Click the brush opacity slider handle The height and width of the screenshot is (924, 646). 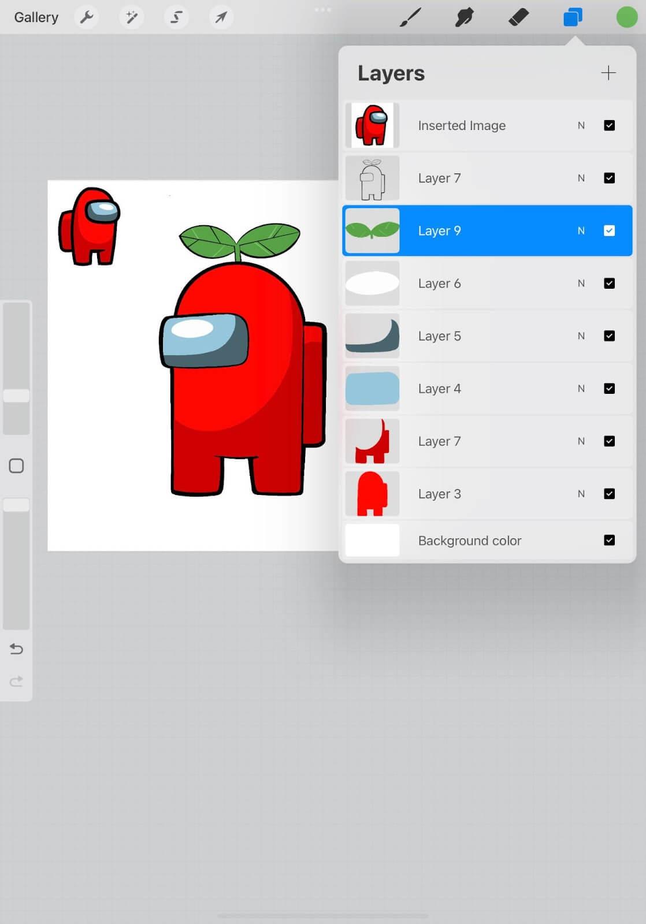click(x=16, y=505)
